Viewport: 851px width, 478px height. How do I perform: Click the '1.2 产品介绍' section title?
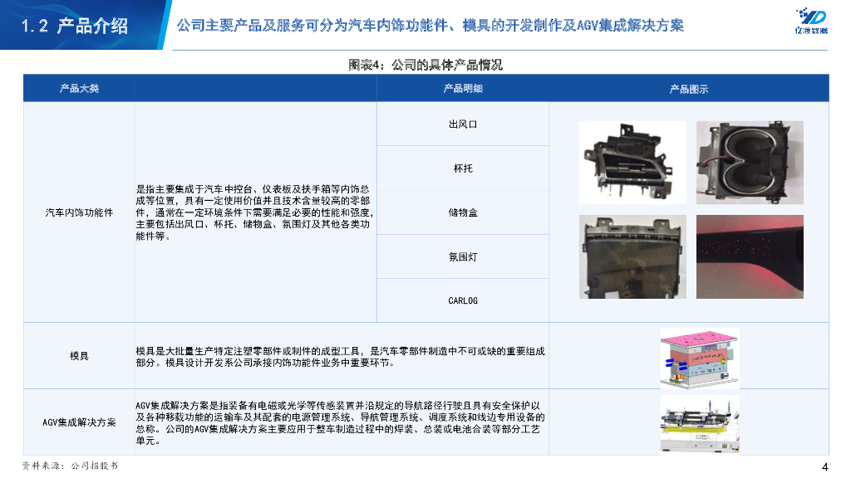point(74,26)
